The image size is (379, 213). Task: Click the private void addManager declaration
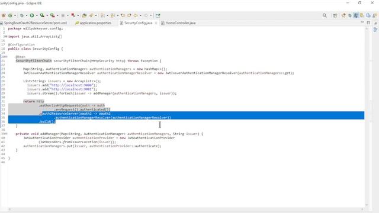click(x=109, y=134)
